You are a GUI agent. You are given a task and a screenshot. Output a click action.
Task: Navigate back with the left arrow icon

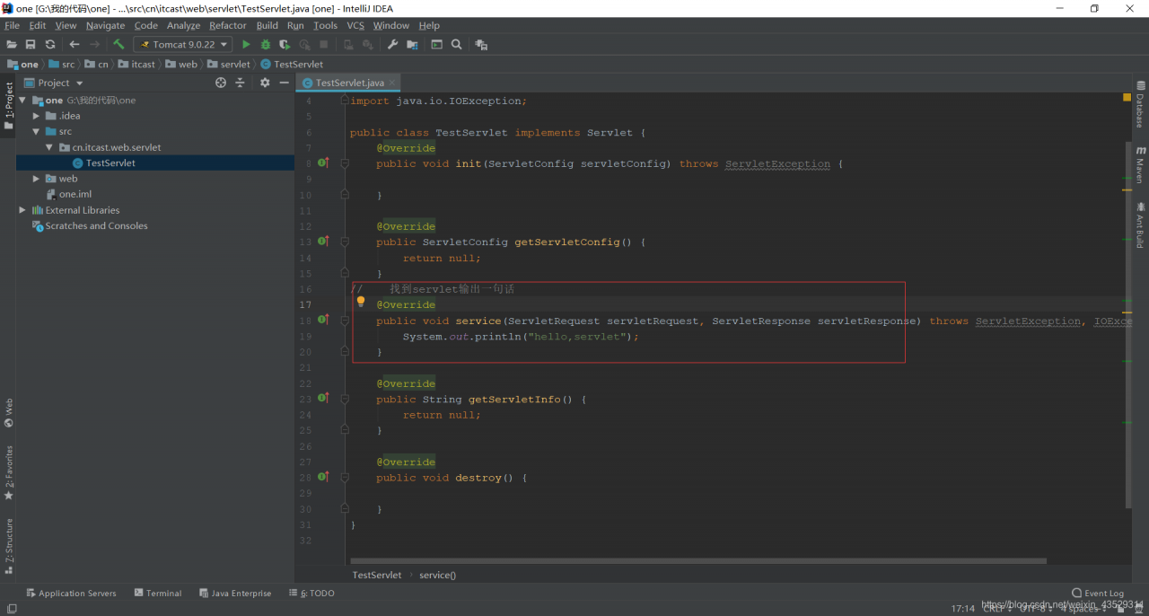pyautogui.click(x=75, y=44)
